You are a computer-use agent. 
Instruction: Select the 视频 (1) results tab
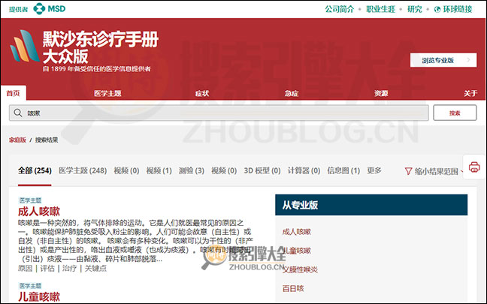tap(159, 170)
